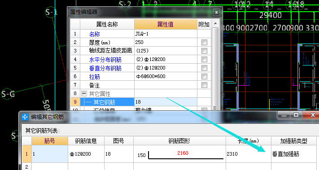Click the 筋号 column header

tap(50, 141)
